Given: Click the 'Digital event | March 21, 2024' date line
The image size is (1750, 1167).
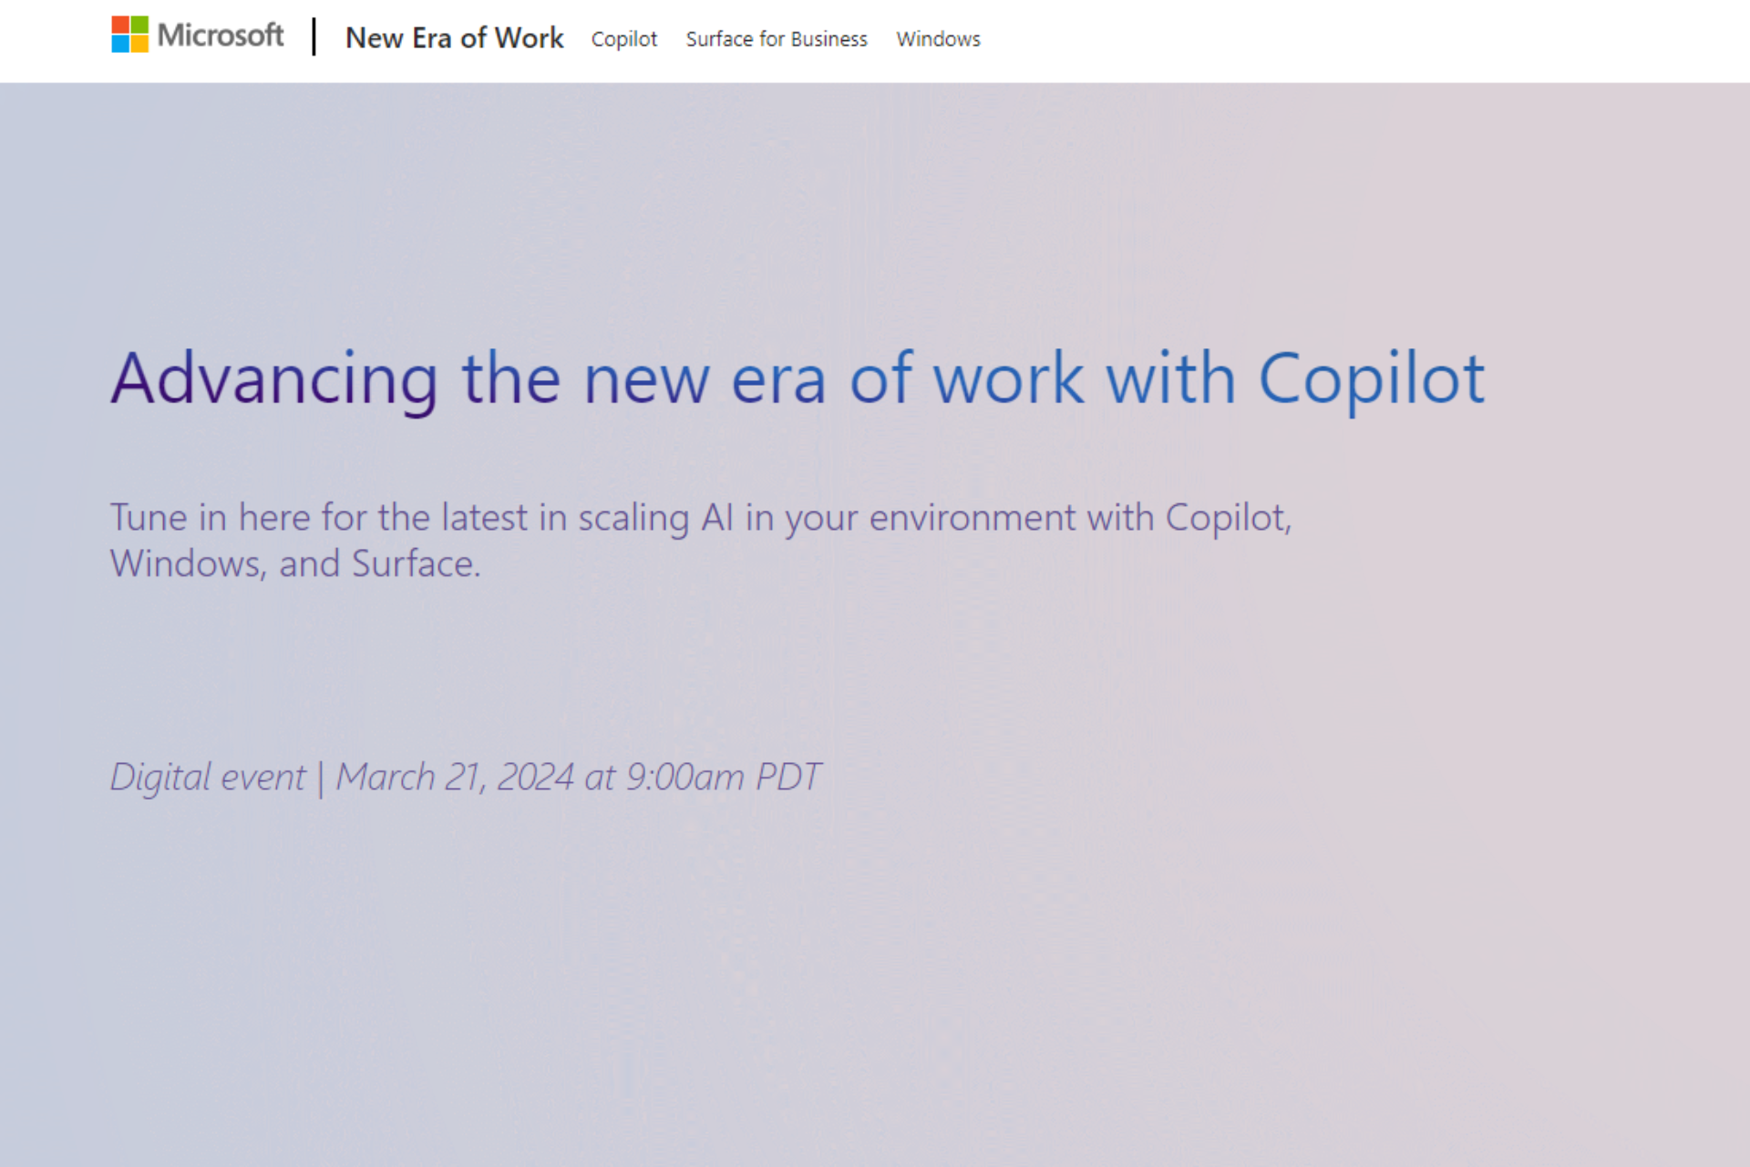Looking at the screenshot, I should point(465,778).
